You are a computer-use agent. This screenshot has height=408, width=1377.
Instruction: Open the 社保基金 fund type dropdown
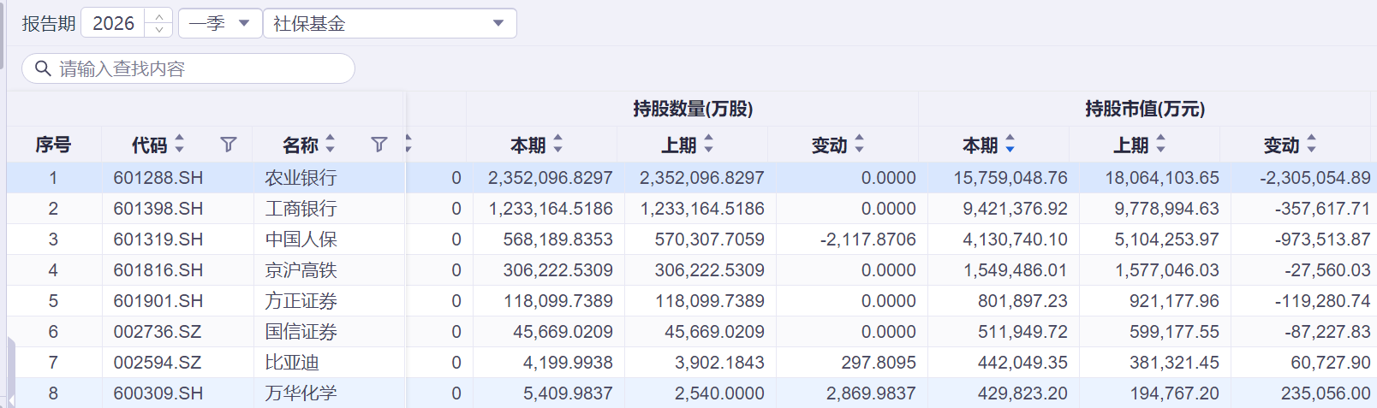[390, 23]
